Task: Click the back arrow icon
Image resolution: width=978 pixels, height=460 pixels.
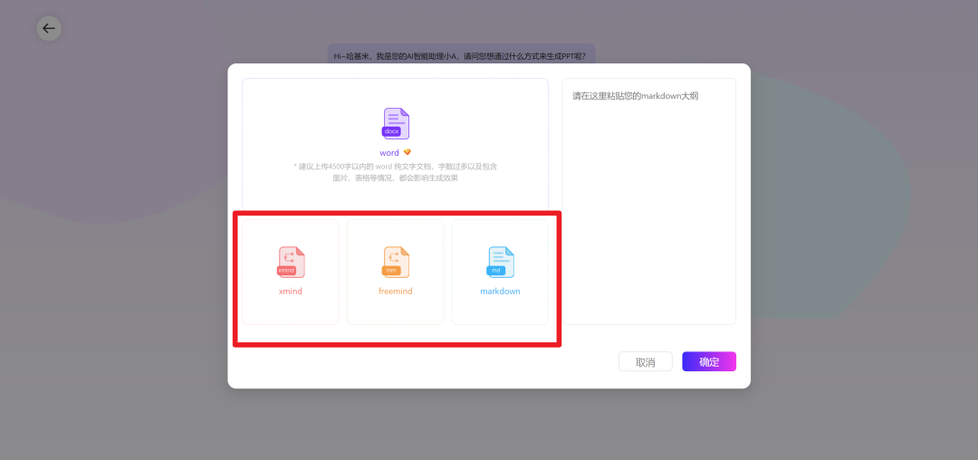Action: point(49,28)
